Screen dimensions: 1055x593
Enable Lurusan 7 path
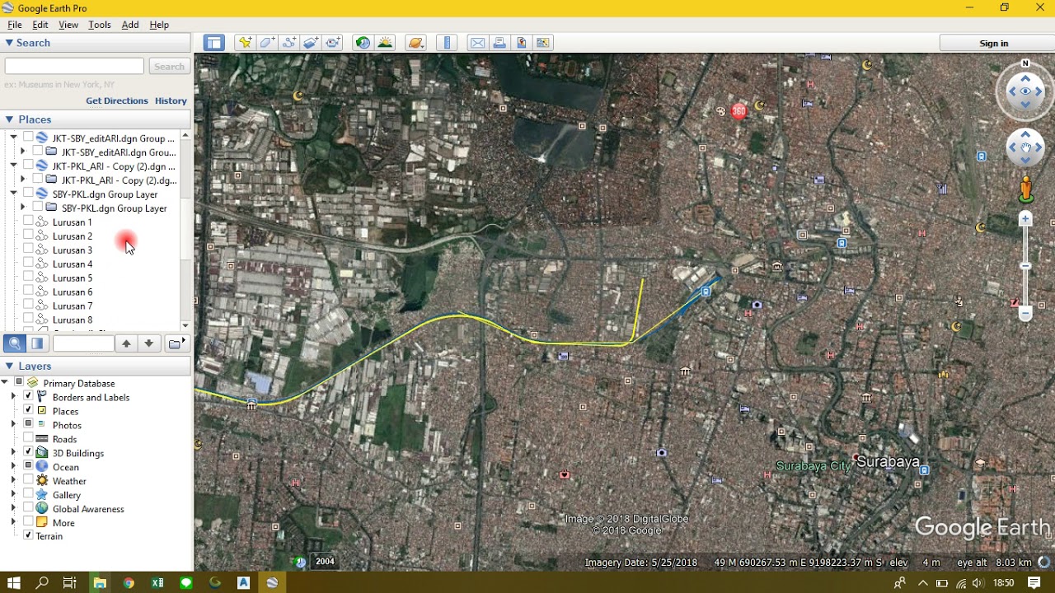pos(28,306)
